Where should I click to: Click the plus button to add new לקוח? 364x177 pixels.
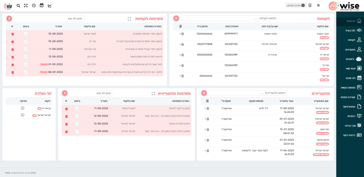[x=176, y=18]
